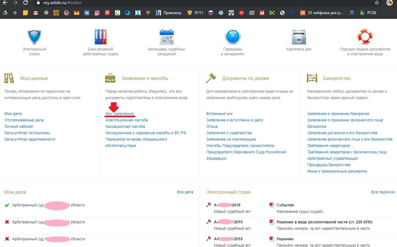Open Калькулятор госпошлины link
The width and height of the screenshot is (397, 247).
pyautogui.click(x=27, y=133)
